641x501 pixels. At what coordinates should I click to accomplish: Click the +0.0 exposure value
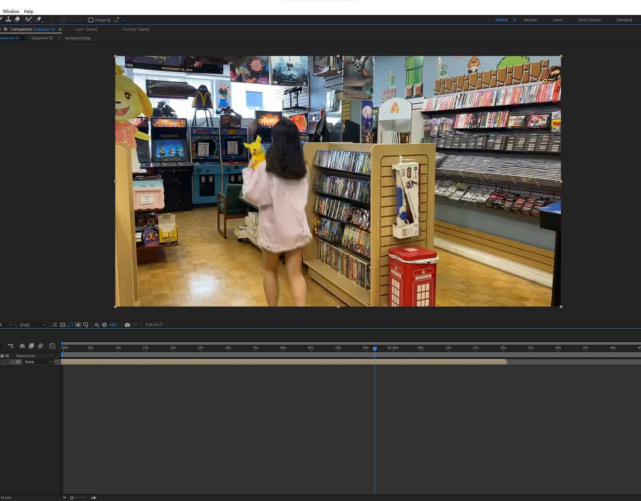point(112,325)
